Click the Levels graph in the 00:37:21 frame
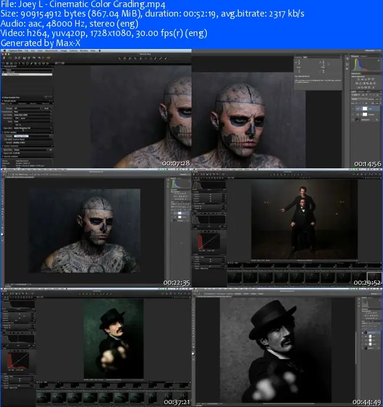 pyautogui.click(x=18, y=340)
